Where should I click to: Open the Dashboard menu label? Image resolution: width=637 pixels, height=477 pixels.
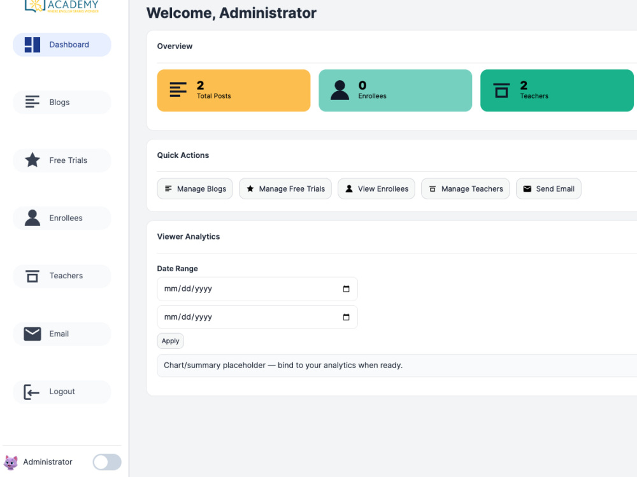coord(69,45)
